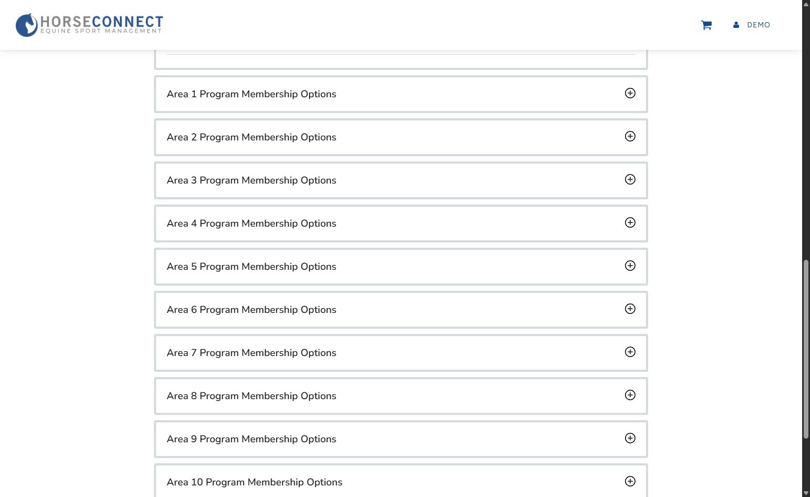The height and width of the screenshot is (497, 810).
Task: Click the plus icon for Area 7
Action: click(x=630, y=352)
